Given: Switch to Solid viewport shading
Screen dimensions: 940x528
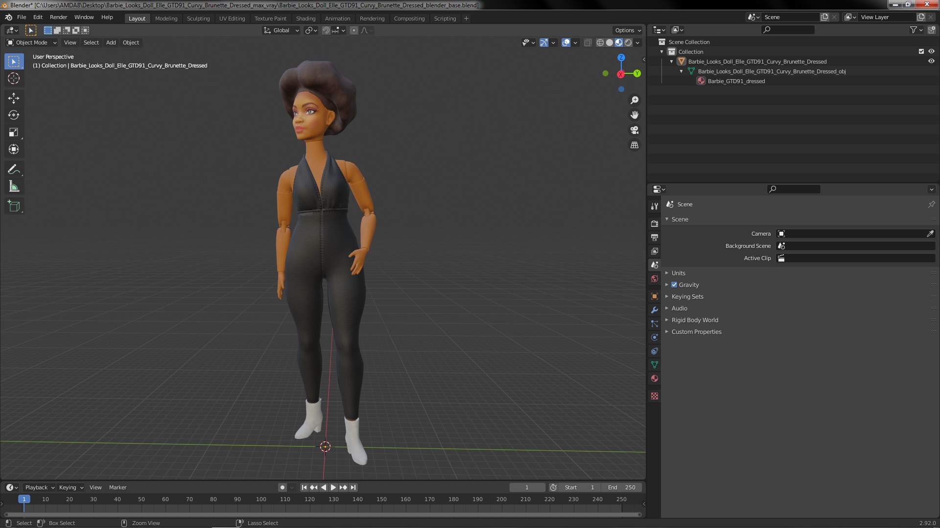Looking at the screenshot, I should [x=610, y=43].
